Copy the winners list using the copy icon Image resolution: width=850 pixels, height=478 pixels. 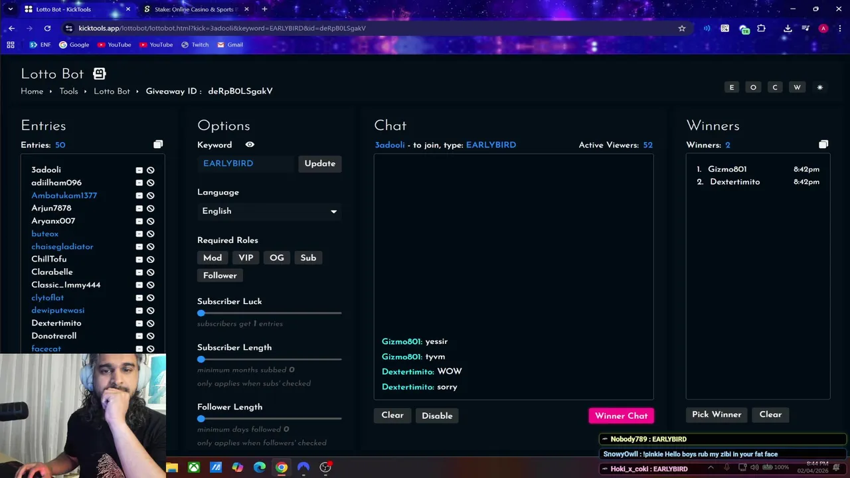(x=823, y=144)
